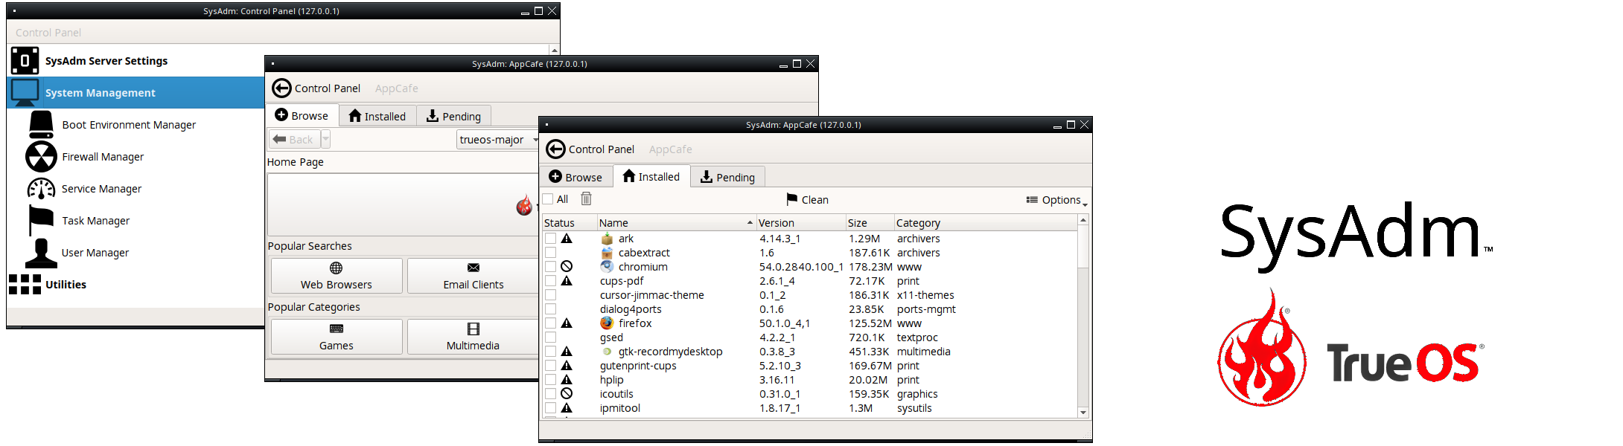Click the Status column header
Image resolution: width=1623 pixels, height=446 pixels.
point(570,223)
